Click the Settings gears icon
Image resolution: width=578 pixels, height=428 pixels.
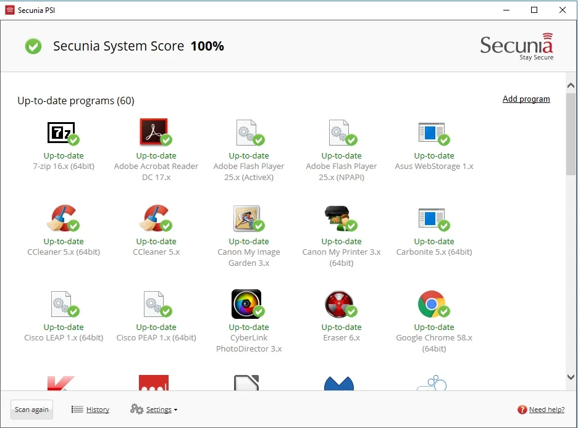coord(136,409)
